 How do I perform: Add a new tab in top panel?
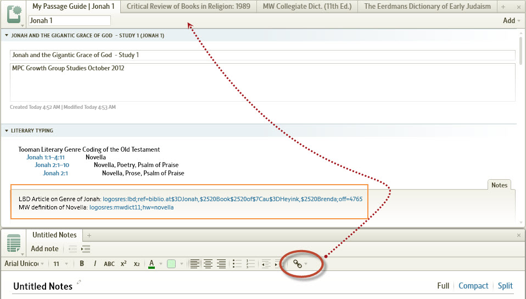pyautogui.click(x=503, y=7)
